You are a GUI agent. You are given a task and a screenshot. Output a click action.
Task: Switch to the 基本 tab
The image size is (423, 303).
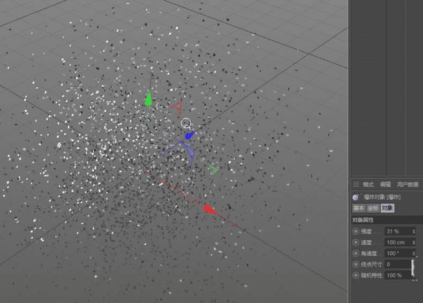pyautogui.click(x=359, y=208)
